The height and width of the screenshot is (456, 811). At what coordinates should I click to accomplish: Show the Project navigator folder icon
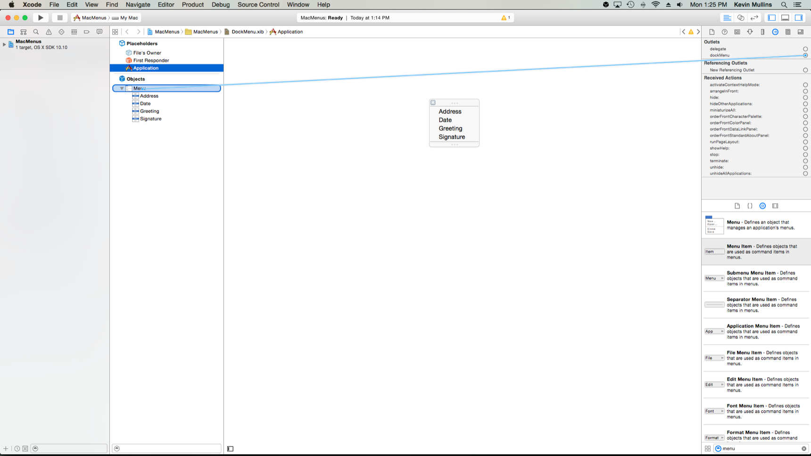pyautogui.click(x=10, y=32)
